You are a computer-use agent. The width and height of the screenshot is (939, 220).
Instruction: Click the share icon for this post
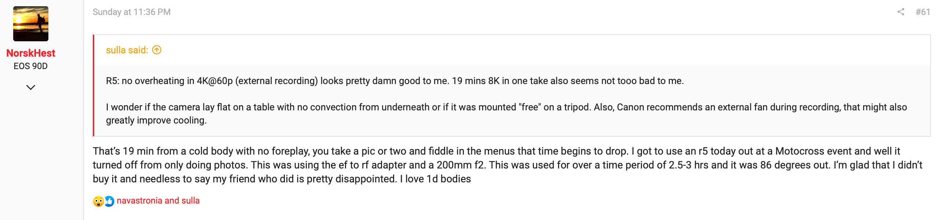pos(901,12)
